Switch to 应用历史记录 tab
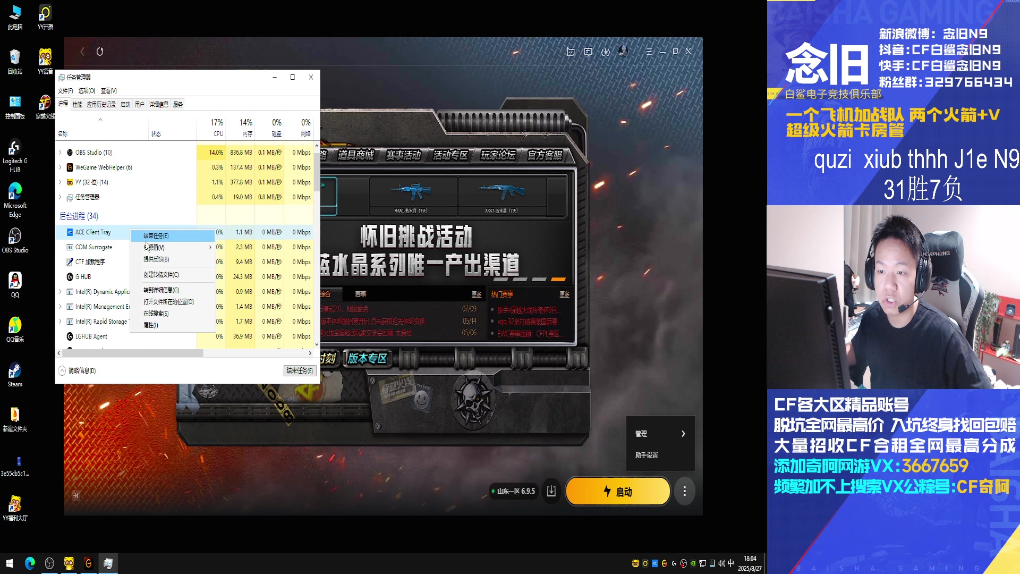Image resolution: width=1020 pixels, height=574 pixels. click(x=101, y=105)
